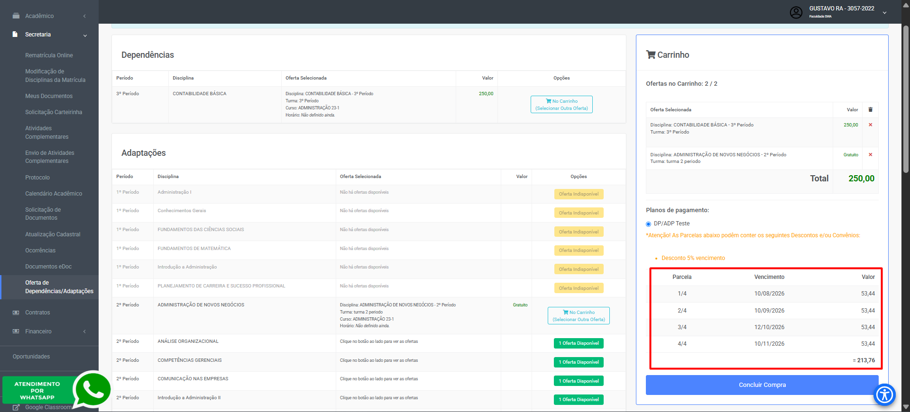This screenshot has height=412, width=910.
Task: Click Oferta Indisponível for PLANEJAMENTO DE CARREIRA
Action: (x=579, y=288)
